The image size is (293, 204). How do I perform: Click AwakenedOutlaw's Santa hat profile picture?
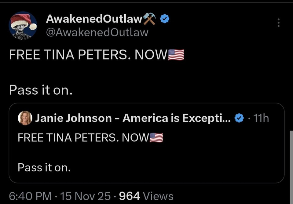(24, 26)
